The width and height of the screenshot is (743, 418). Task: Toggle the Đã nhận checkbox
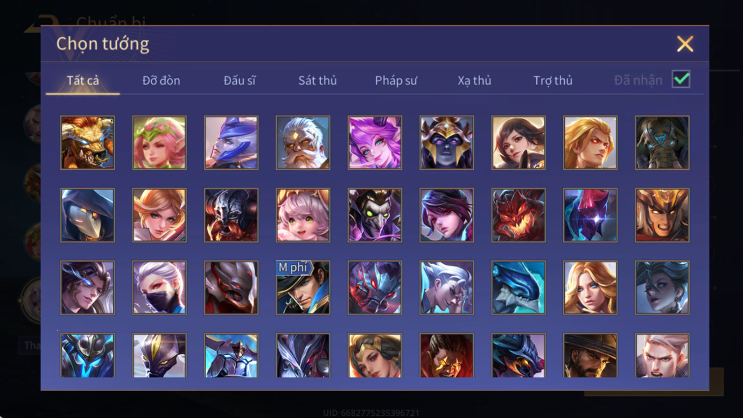pyautogui.click(x=681, y=79)
